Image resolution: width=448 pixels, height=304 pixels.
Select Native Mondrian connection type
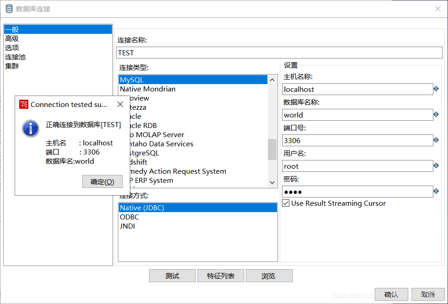point(193,89)
